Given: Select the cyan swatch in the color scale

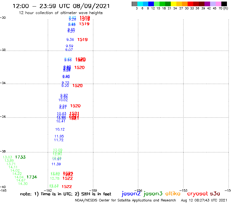Looking at the screenshot, I should [x=140, y=4].
